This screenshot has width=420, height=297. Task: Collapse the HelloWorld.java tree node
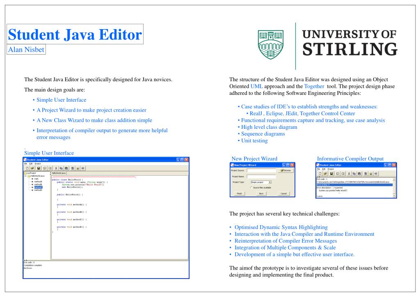coord(25,176)
